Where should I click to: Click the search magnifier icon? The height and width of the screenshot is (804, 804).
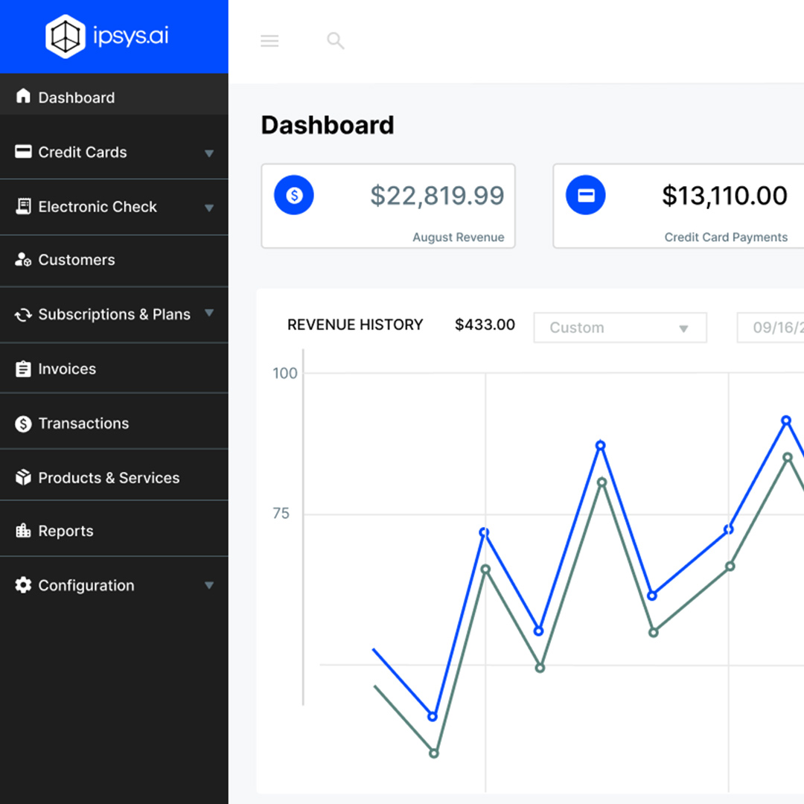[x=335, y=40]
